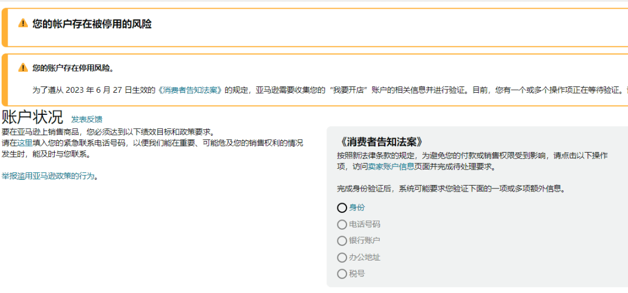Click the 完成身份验证后 instruction text

click(x=451, y=189)
